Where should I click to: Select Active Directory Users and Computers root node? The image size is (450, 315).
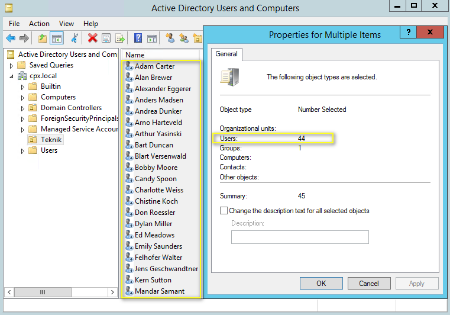pos(67,54)
